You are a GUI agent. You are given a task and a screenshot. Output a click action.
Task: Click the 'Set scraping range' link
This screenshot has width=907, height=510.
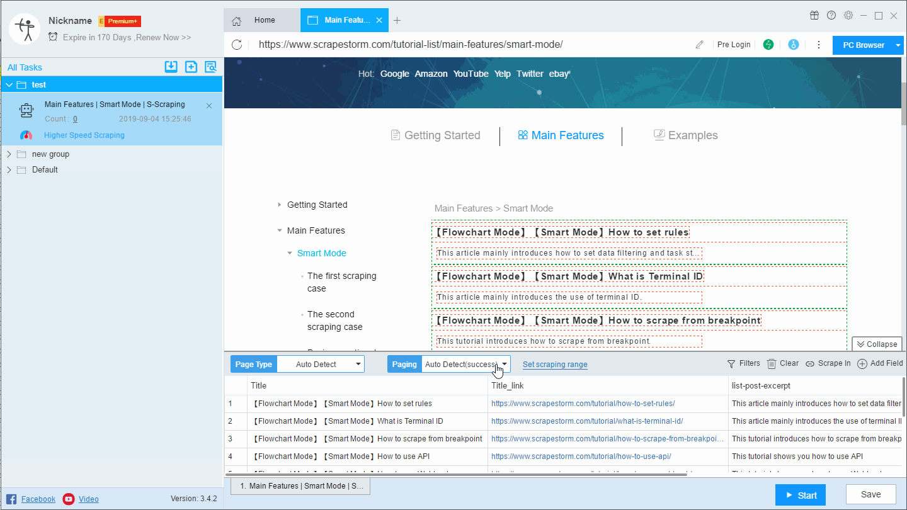tap(555, 364)
